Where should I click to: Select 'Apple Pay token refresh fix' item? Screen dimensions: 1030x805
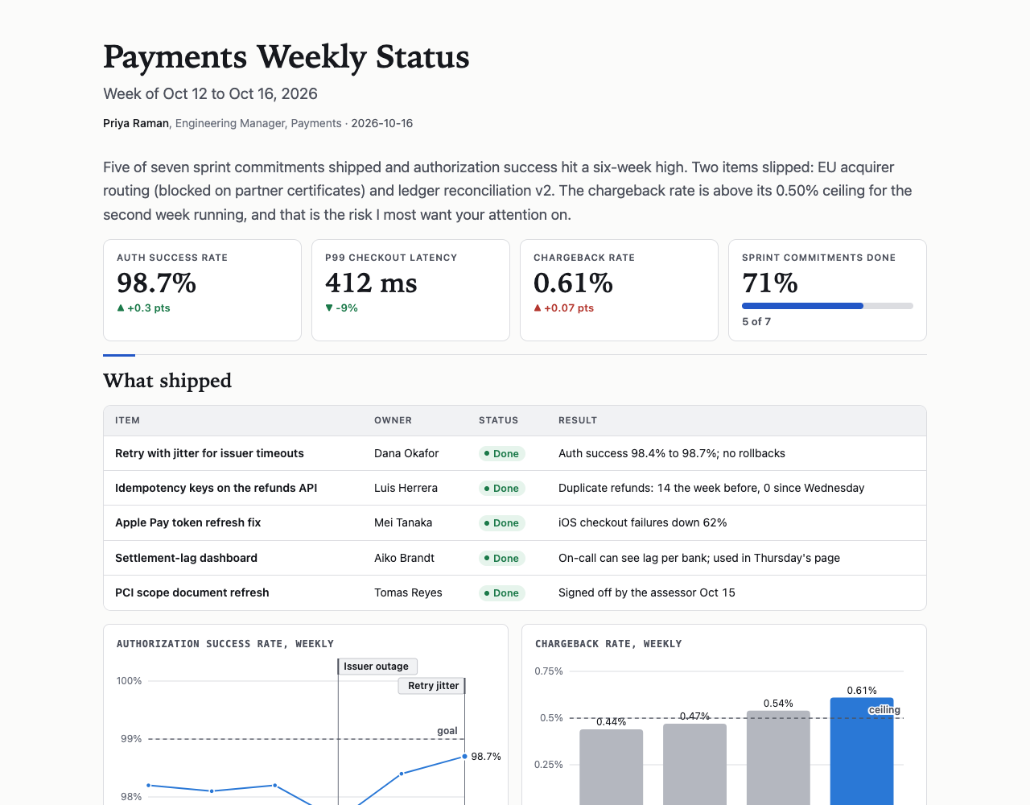(187, 522)
